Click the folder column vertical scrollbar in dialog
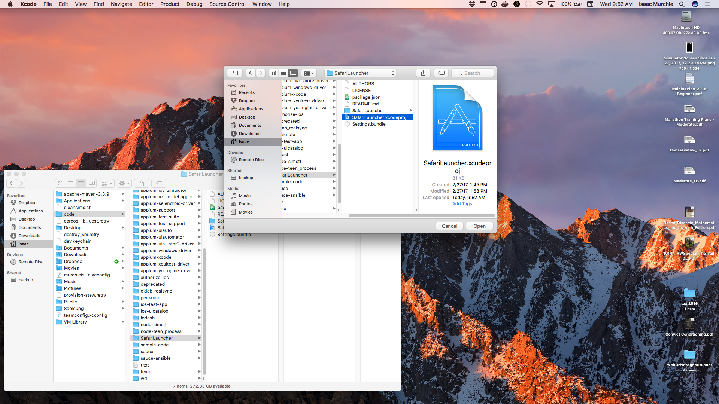The height and width of the screenshot is (404, 719). [339, 174]
